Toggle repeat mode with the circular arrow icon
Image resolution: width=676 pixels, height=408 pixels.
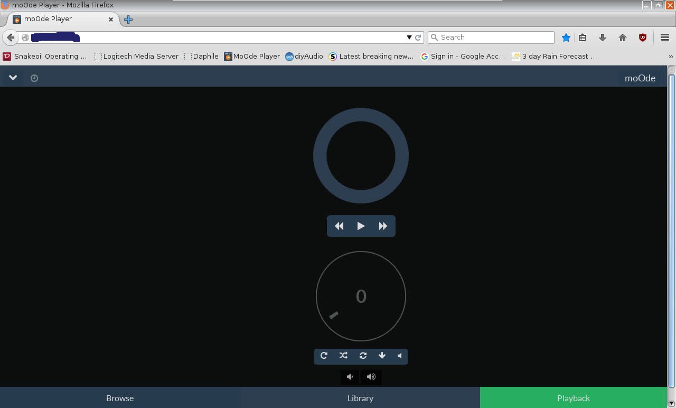pyautogui.click(x=324, y=356)
